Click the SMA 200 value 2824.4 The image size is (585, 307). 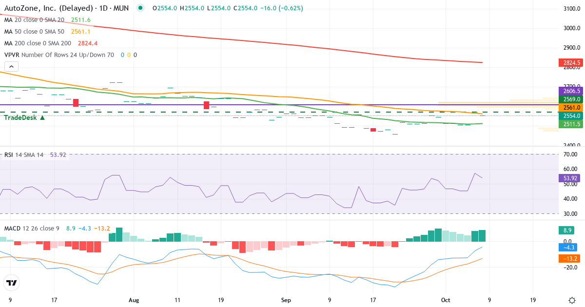(x=88, y=43)
